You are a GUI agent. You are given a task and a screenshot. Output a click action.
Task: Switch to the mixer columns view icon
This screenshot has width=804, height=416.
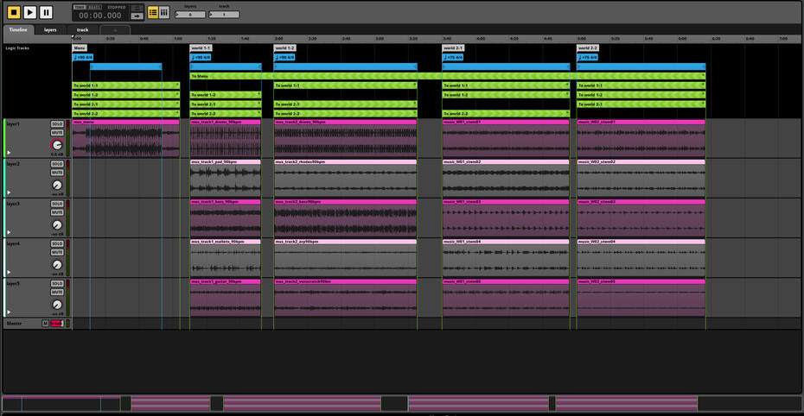(x=164, y=12)
